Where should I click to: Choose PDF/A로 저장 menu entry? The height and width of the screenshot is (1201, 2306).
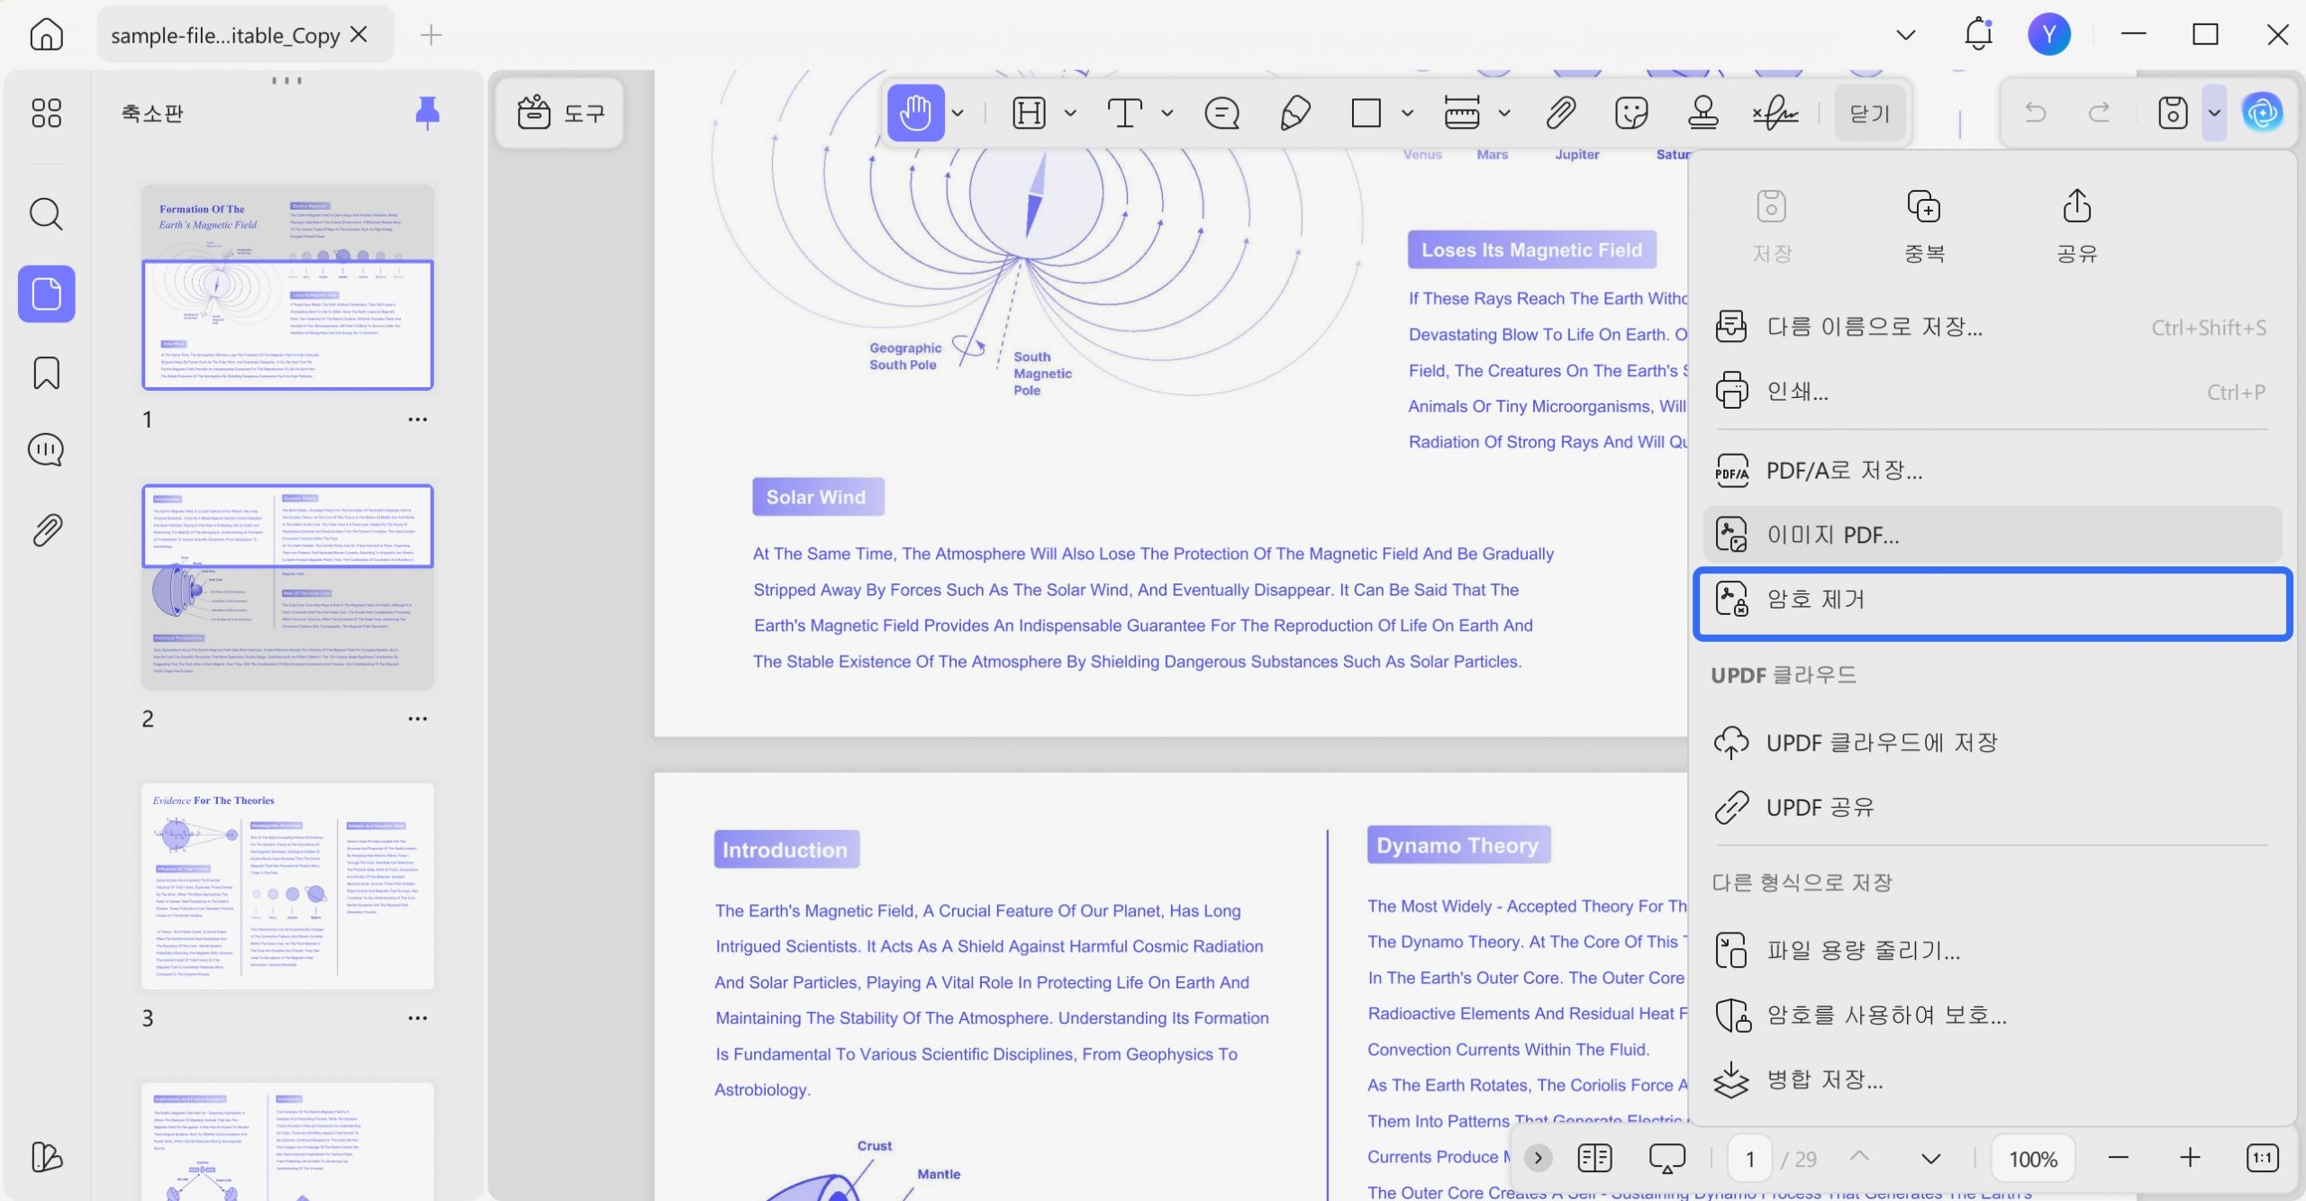click(x=1991, y=471)
